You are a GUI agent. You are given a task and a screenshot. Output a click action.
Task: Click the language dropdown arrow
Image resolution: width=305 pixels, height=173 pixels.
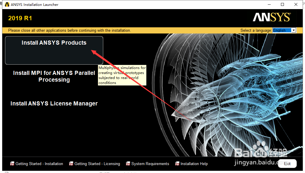click(x=294, y=30)
